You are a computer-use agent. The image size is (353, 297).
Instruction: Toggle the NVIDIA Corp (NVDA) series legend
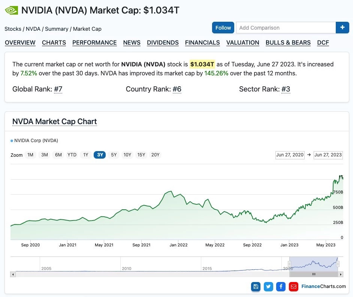[x=34, y=140]
